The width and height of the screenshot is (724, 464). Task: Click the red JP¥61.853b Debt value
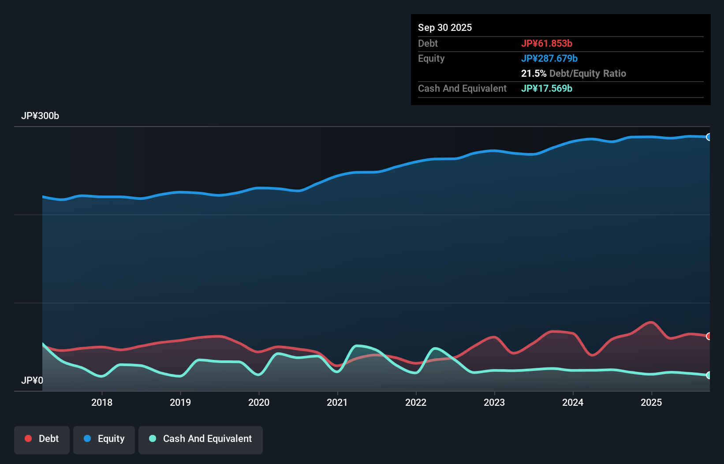pos(547,43)
